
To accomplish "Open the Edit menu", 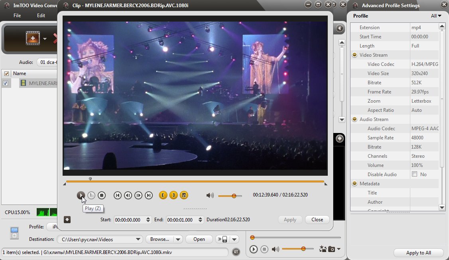I will (x=41, y=16).
